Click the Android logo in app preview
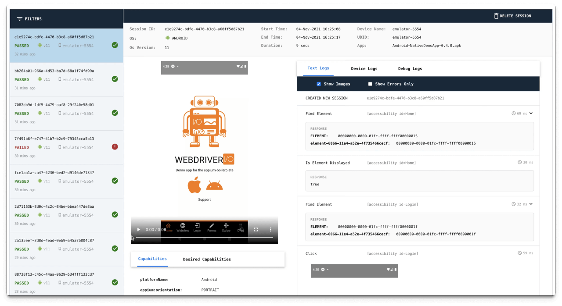Image resolution: width=562 pixels, height=306 pixels. tap(214, 185)
